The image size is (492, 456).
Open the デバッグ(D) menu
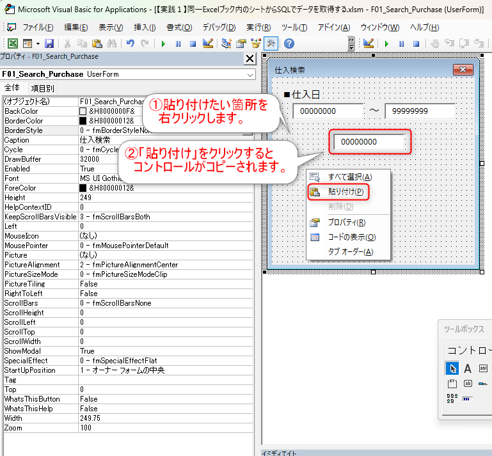pos(219,28)
